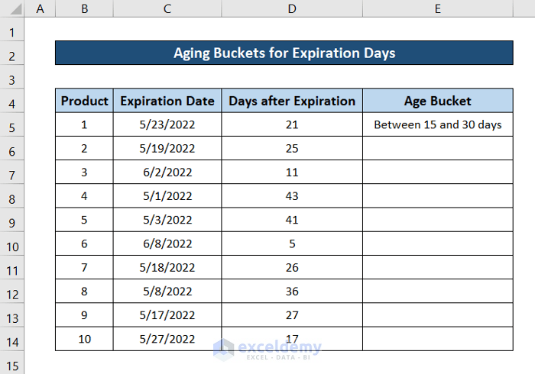This screenshot has height=374, width=535.
Task: Select column D header
Action: [x=292, y=9]
